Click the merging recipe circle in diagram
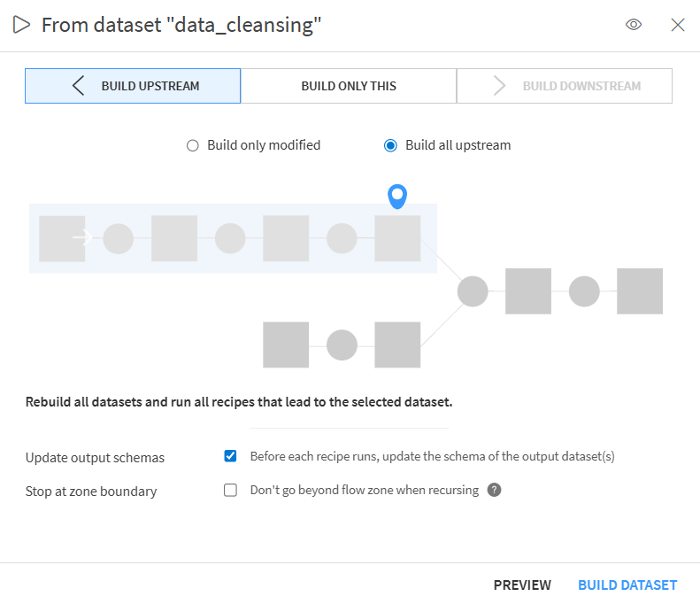The width and height of the screenshot is (700, 604). 473,291
